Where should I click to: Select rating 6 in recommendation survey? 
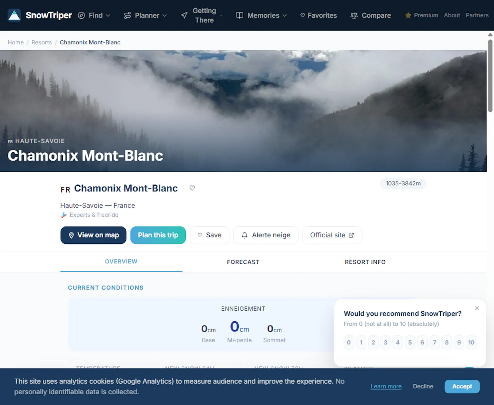click(x=422, y=342)
